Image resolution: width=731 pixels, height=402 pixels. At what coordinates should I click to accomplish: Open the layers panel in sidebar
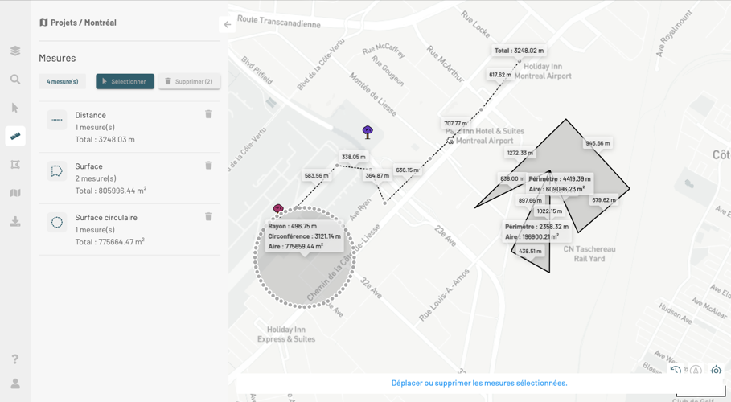coord(15,51)
